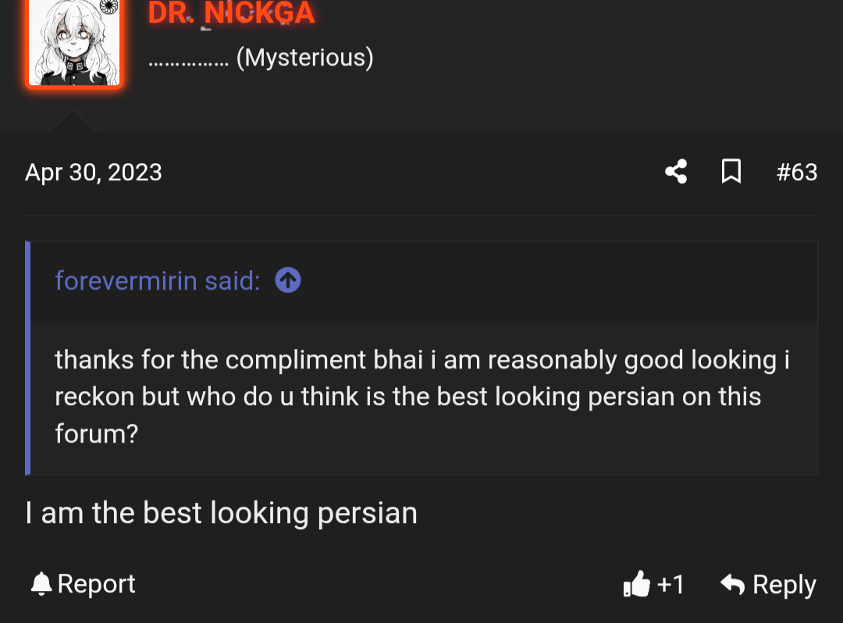
Task: Click the blue left border of the quote
Action: (28, 358)
